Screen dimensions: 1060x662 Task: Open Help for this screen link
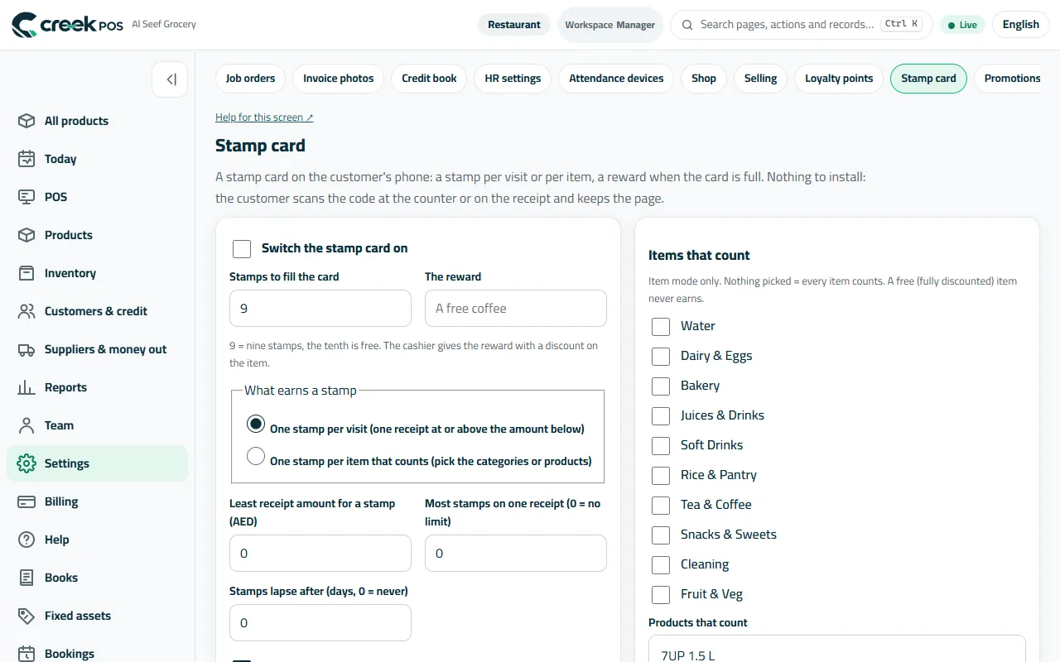pos(264,118)
